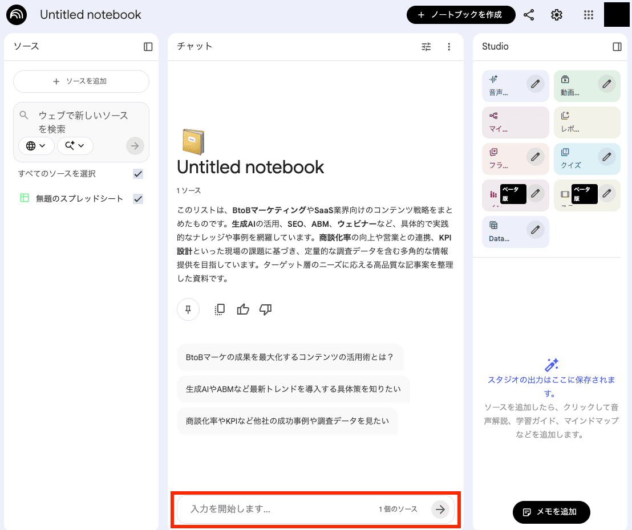Toggle すべてのソースを選択 checkbox

[x=137, y=174]
